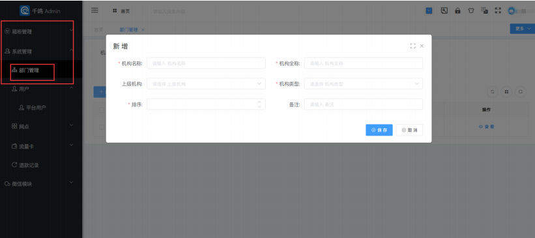
Task: Focus the 机构全称 input field
Action: 364,63
